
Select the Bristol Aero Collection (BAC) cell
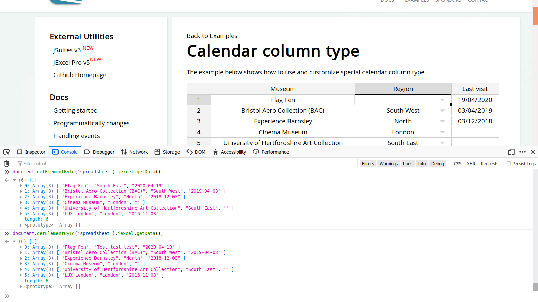(283, 111)
